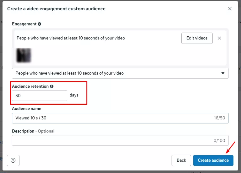The image size is (241, 173).
Task: Remove the selected engagement with the X icon
Action: 219,38
